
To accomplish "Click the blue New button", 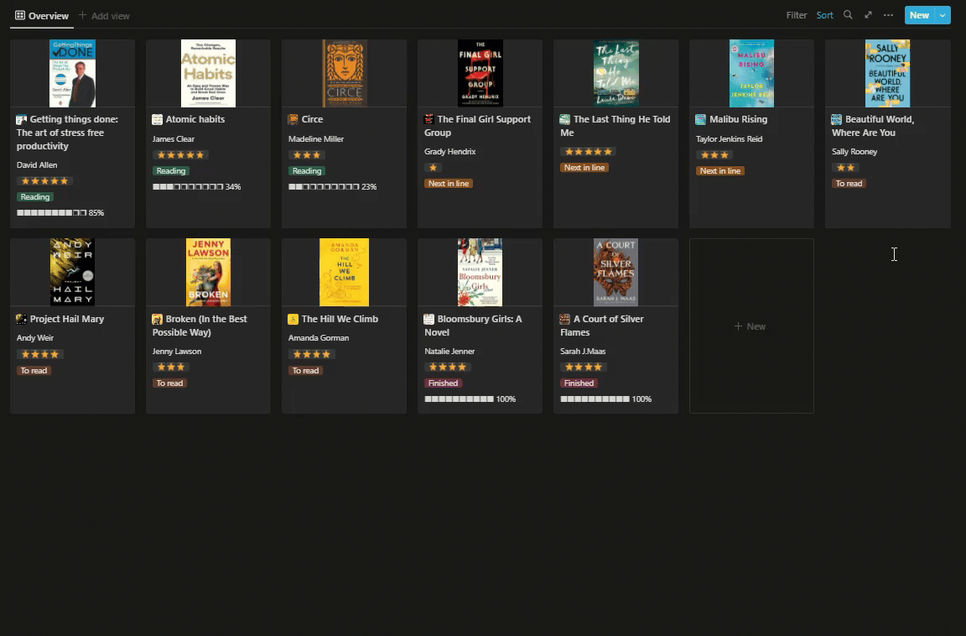I will click(919, 15).
